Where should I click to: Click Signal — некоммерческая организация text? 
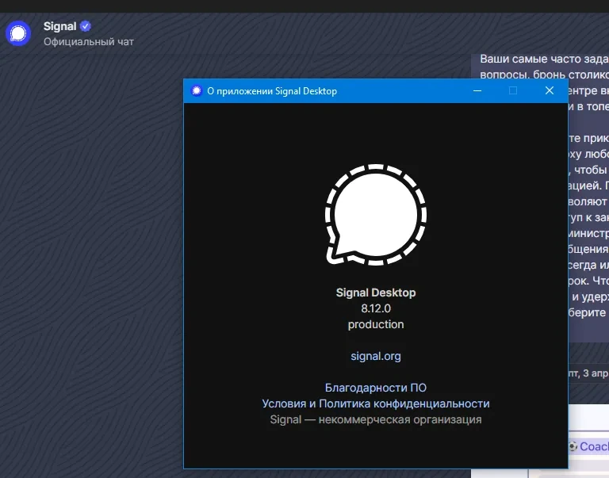pos(376,419)
